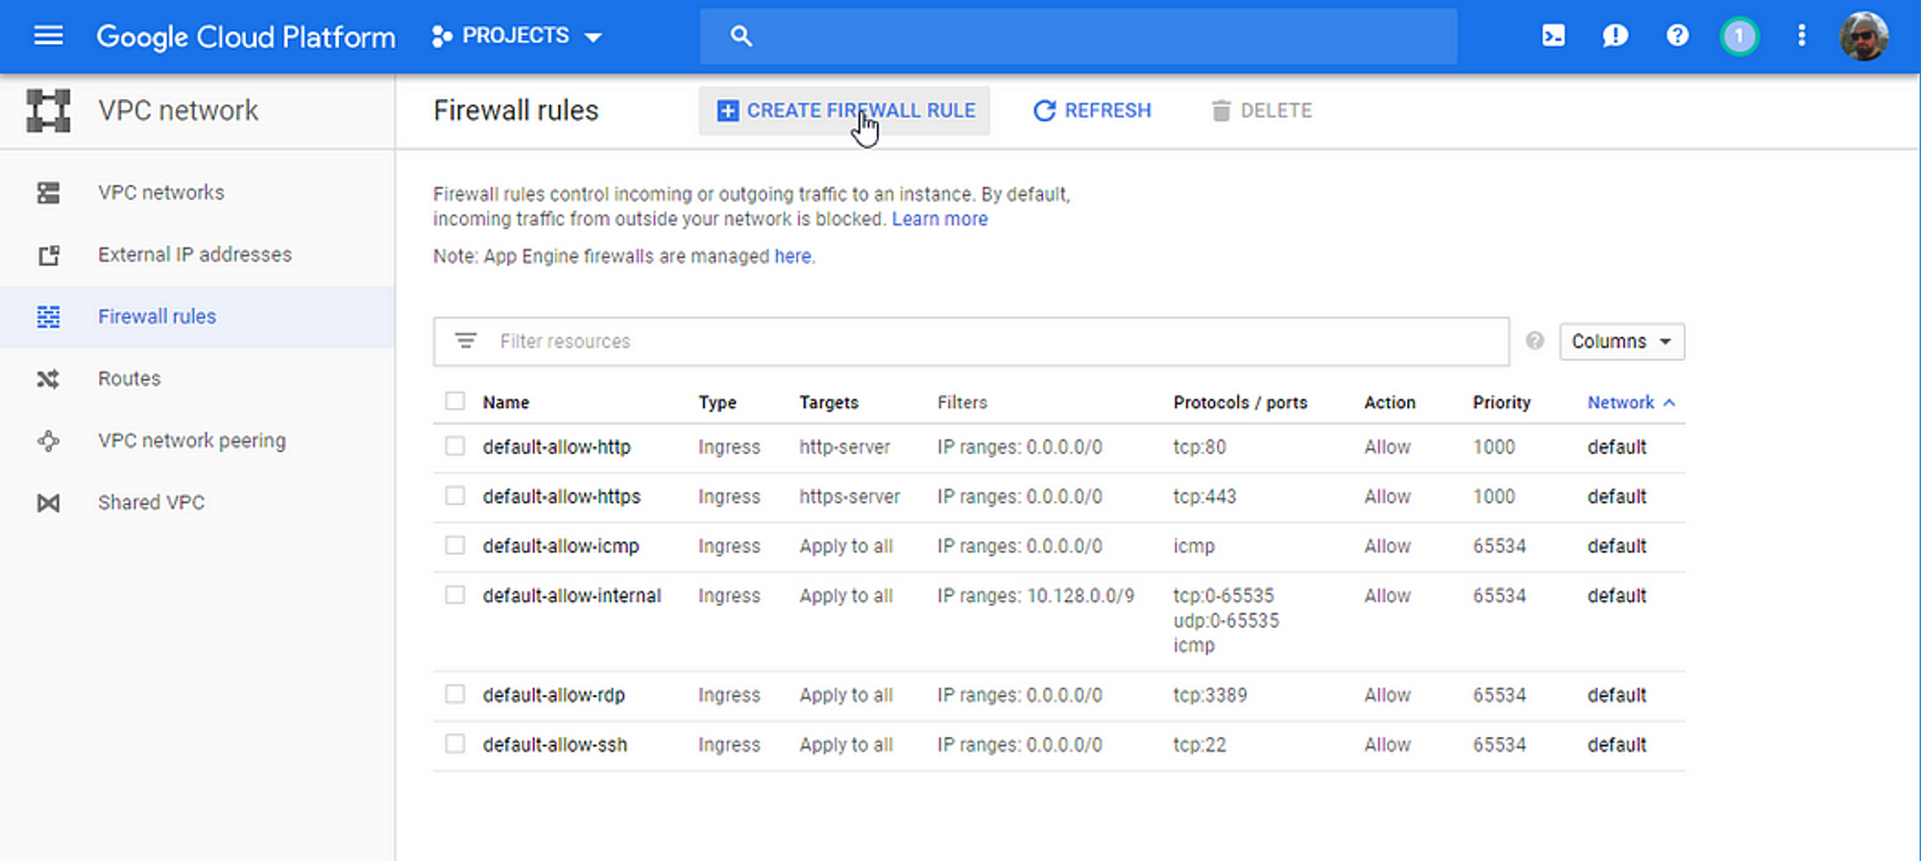1921x861 pixels.
Task: Click the External IP addresses icon
Action: (x=48, y=255)
